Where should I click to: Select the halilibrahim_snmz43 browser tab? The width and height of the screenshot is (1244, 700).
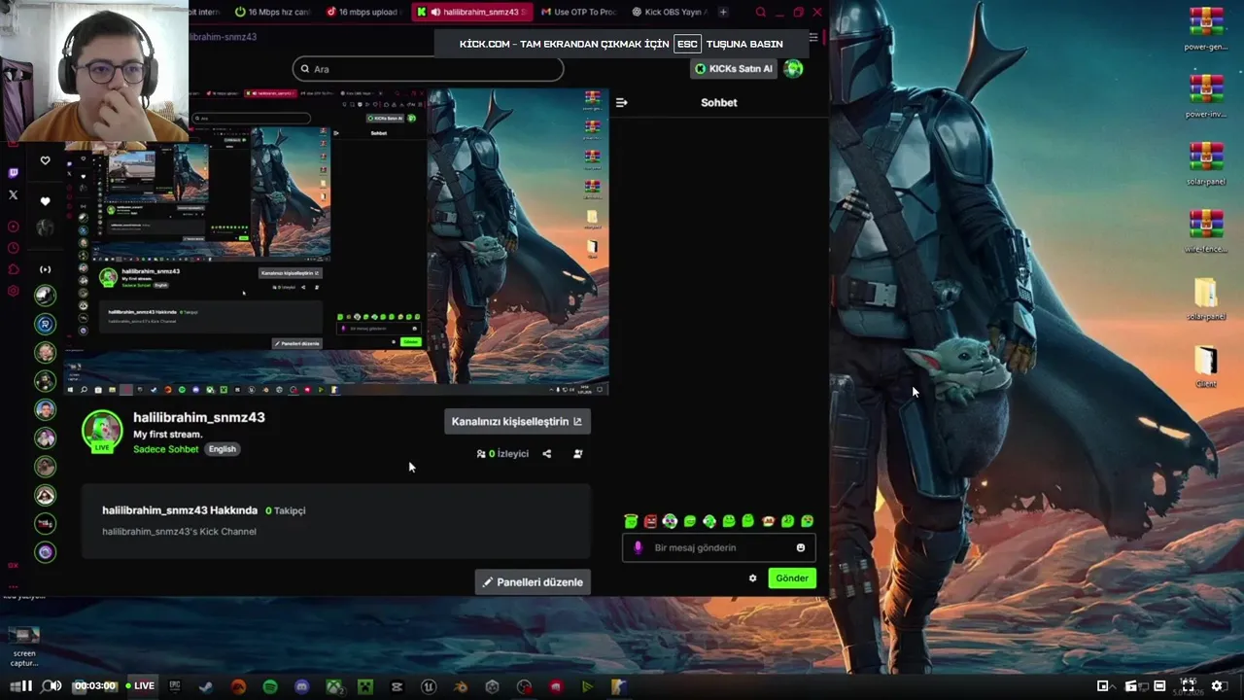(x=471, y=12)
